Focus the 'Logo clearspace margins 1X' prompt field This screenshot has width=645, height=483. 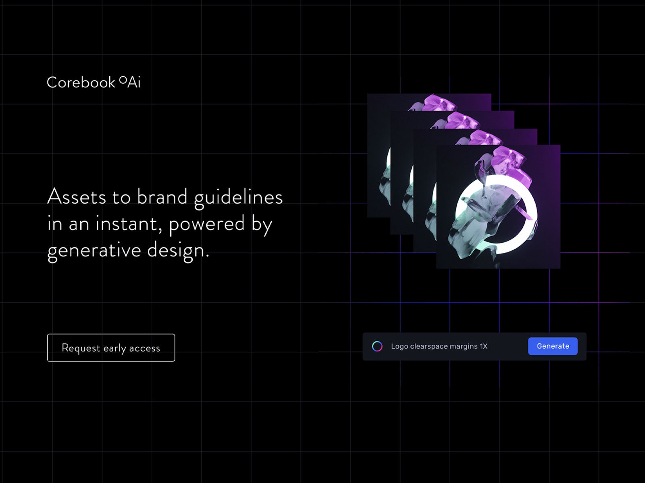[439, 346]
